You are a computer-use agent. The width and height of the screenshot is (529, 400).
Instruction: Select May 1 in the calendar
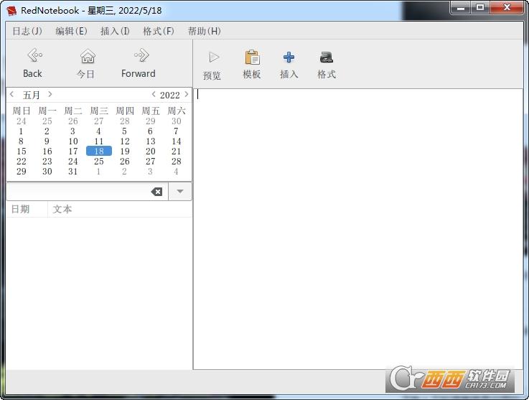coord(22,131)
